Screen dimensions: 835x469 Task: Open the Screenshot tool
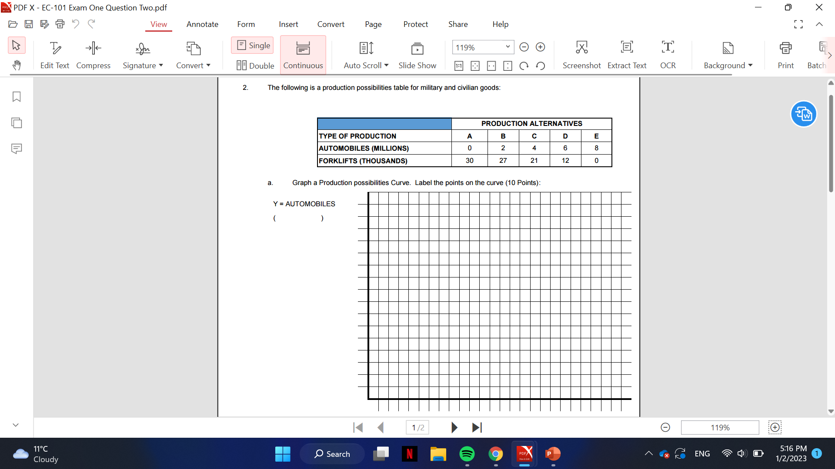581,54
